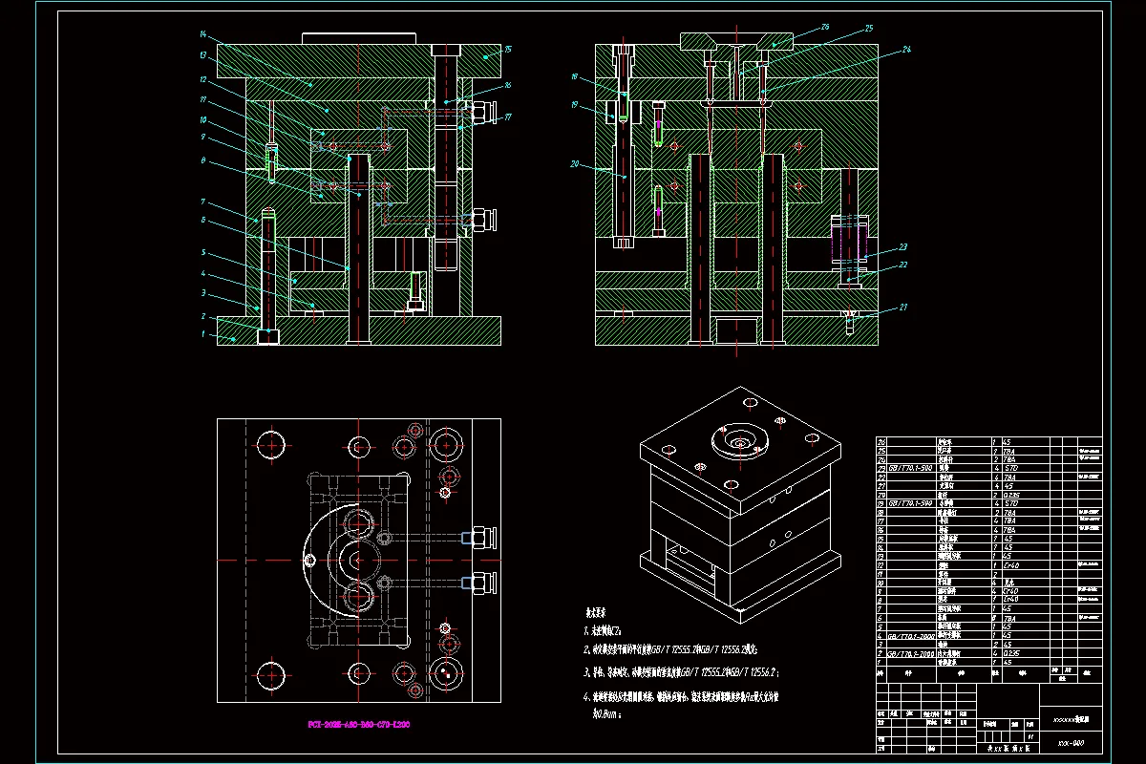Click balloon number 22 in right section view
Screen dimensions: 1146x764
click(903, 265)
